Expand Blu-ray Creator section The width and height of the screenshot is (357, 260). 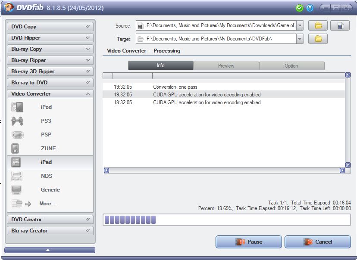(x=50, y=230)
